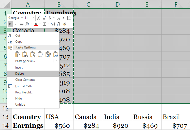Click the Merge & Center icon
The height and width of the screenshot is (130, 190).
pyautogui.click(x=69, y=18)
